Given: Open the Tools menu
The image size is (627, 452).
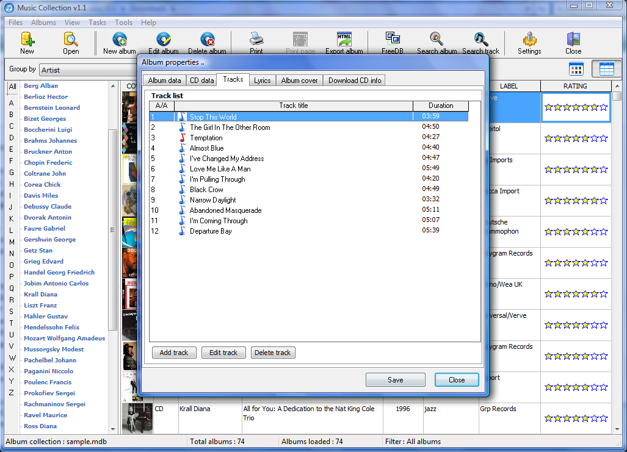Looking at the screenshot, I should [x=123, y=23].
